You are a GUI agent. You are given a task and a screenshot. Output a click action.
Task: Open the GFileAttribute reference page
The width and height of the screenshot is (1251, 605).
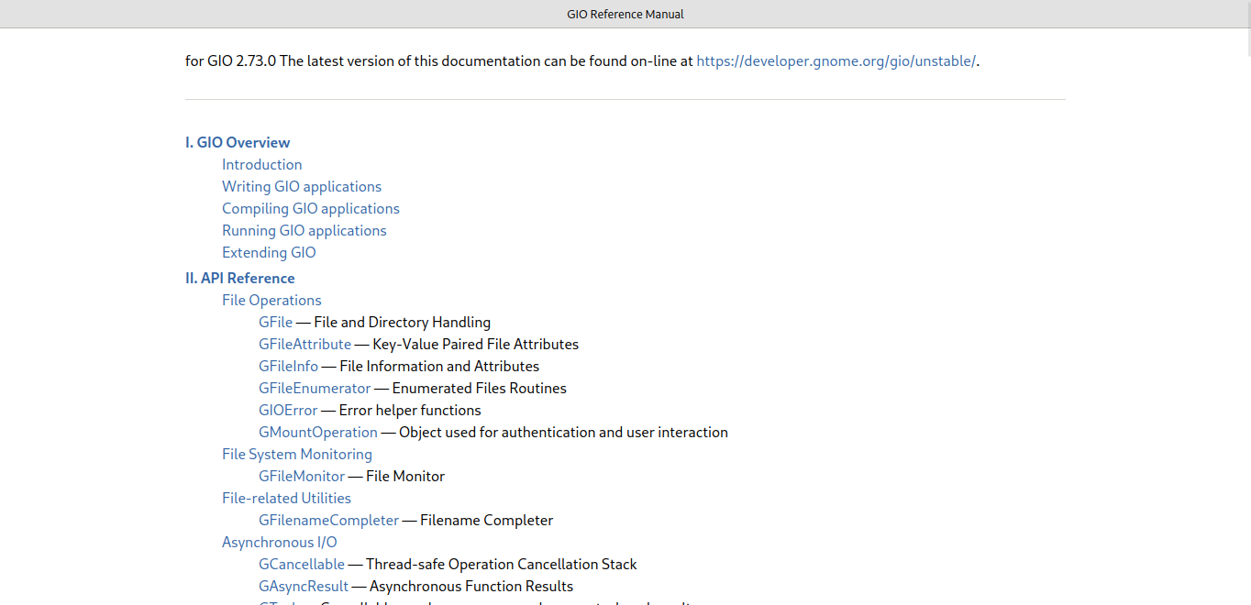304,344
